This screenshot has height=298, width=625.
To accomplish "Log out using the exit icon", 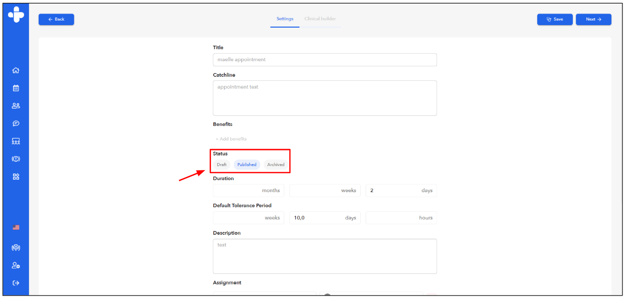I will pos(16,283).
